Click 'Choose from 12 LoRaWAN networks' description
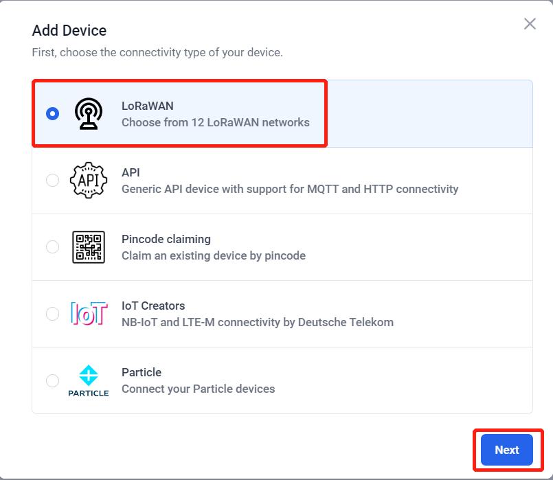Viewport: 553px width, 480px height. (215, 122)
